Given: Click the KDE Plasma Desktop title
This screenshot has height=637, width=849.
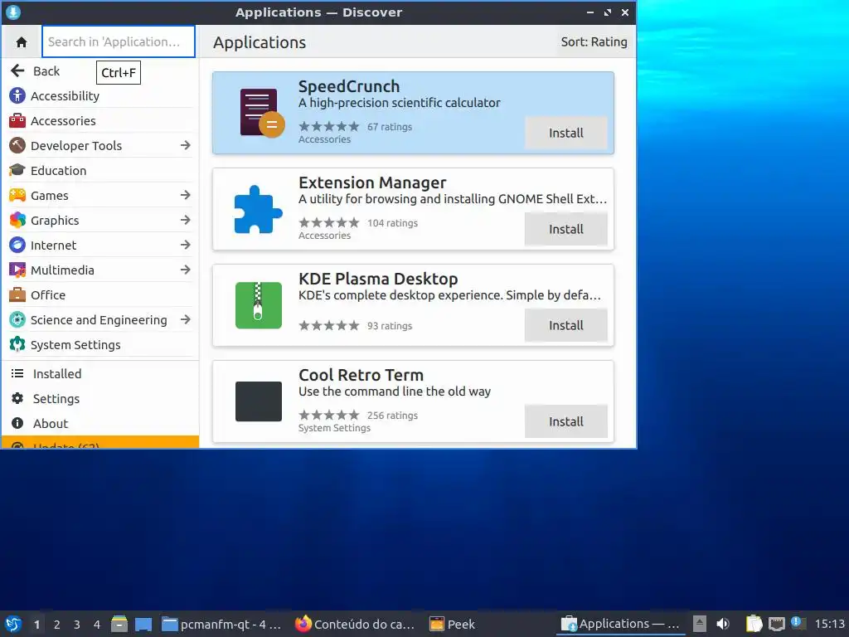Looking at the screenshot, I should (x=378, y=279).
